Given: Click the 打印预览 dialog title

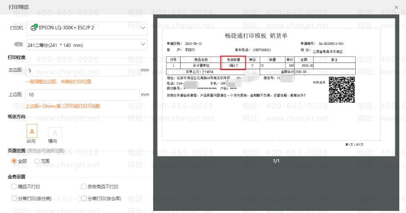Looking at the screenshot, I should pos(19,7).
